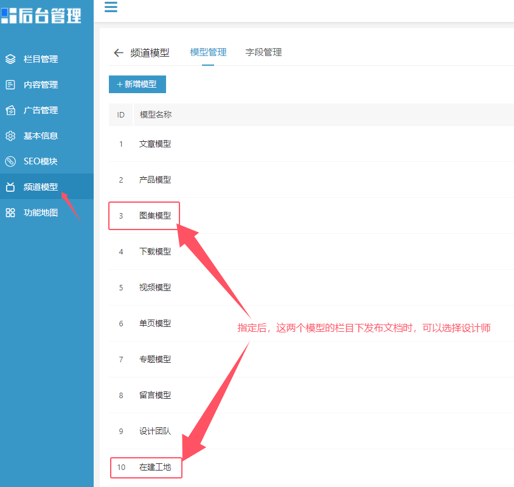Click the 文章模型 row

(311, 144)
